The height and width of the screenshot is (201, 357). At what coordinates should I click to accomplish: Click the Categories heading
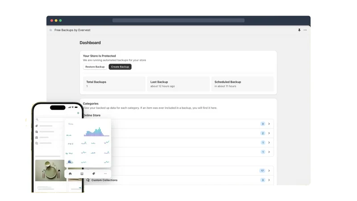(91, 104)
